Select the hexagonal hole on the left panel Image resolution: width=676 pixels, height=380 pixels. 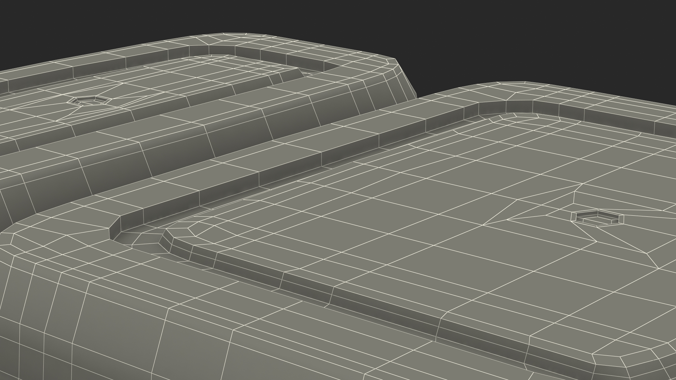88,101
